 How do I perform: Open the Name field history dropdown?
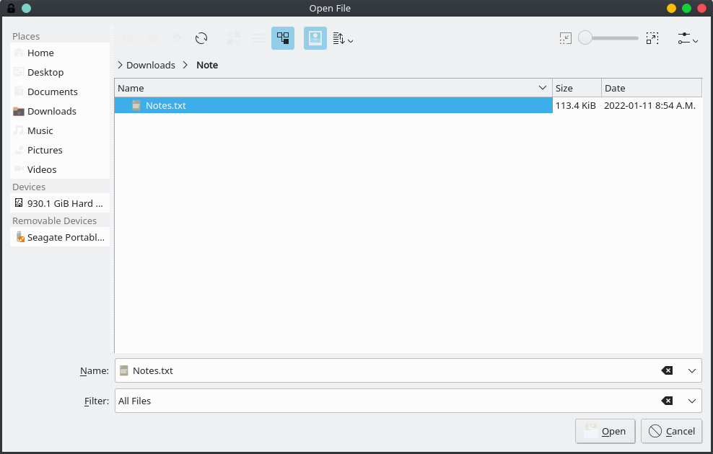pyautogui.click(x=692, y=370)
